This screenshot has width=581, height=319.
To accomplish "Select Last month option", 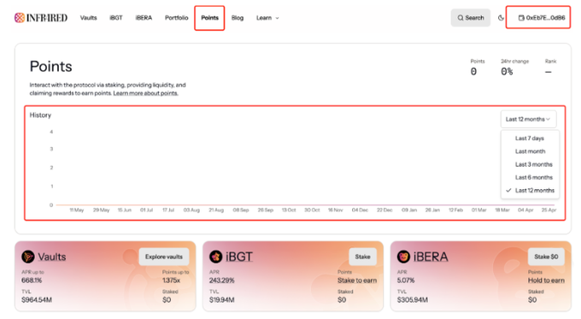I will (x=531, y=151).
